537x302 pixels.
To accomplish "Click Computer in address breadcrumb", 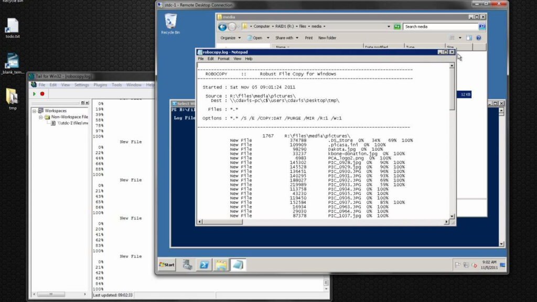I will click(261, 26).
